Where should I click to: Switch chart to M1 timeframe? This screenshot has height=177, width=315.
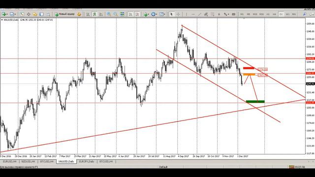[242, 14]
